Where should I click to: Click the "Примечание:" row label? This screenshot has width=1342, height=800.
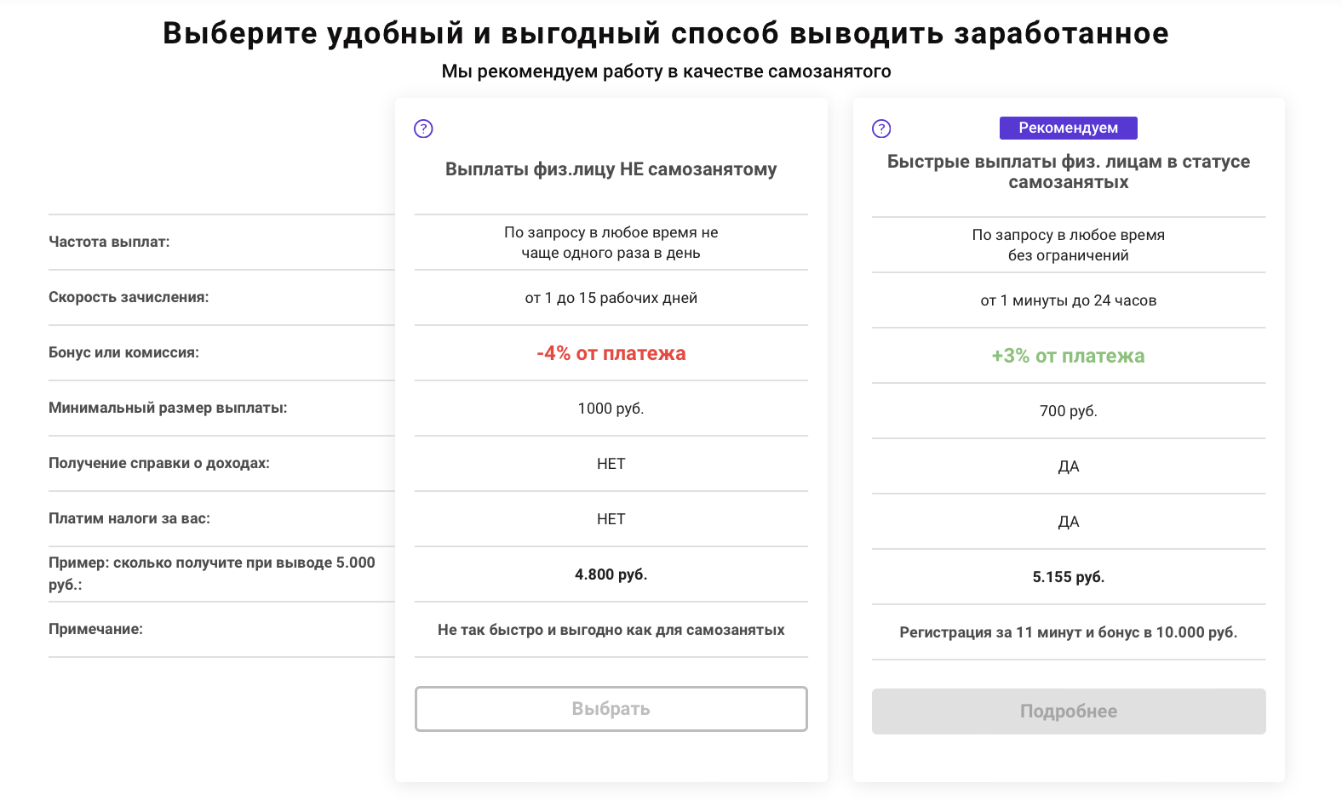pos(95,629)
